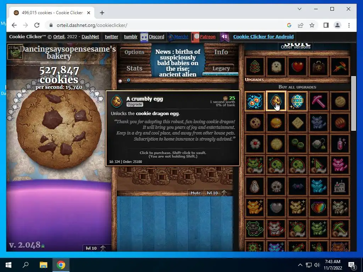Purchase the orange kitten upgrade
The height and width of the screenshot is (272, 363).
click(255, 208)
